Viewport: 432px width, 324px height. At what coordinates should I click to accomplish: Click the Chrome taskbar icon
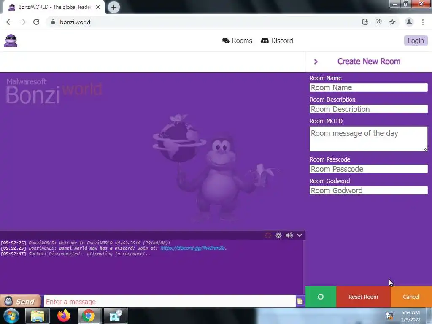(89, 316)
